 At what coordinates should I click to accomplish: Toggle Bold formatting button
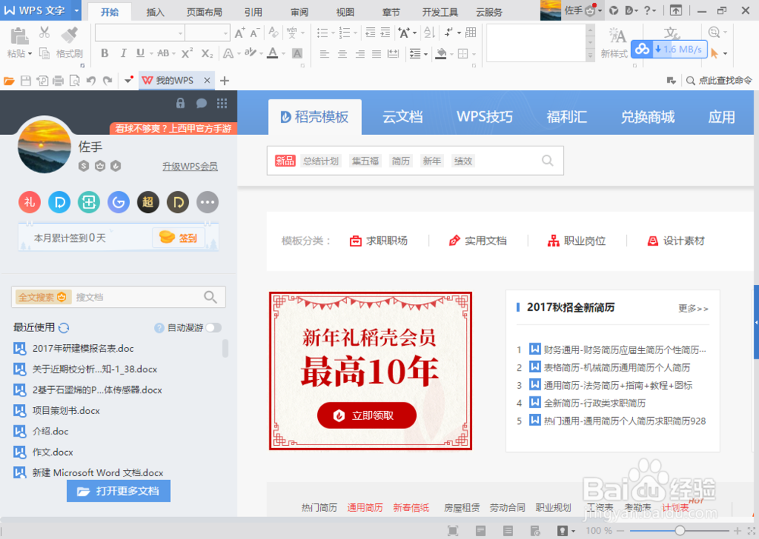[x=105, y=53]
